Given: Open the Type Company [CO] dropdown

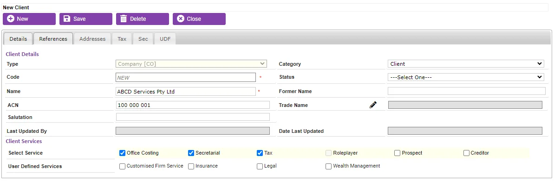Looking at the screenshot, I should coord(191,64).
